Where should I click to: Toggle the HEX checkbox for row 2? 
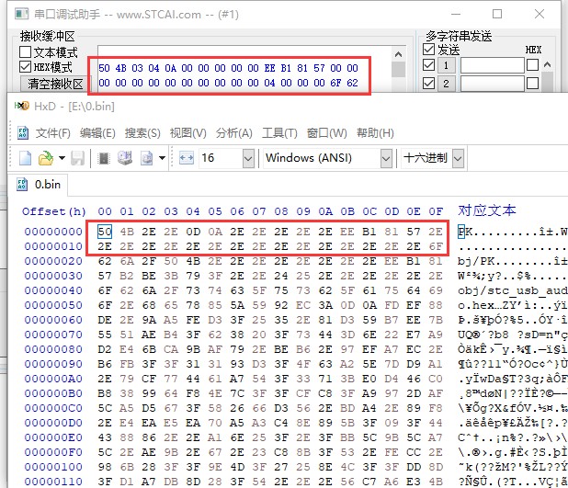pyautogui.click(x=532, y=83)
